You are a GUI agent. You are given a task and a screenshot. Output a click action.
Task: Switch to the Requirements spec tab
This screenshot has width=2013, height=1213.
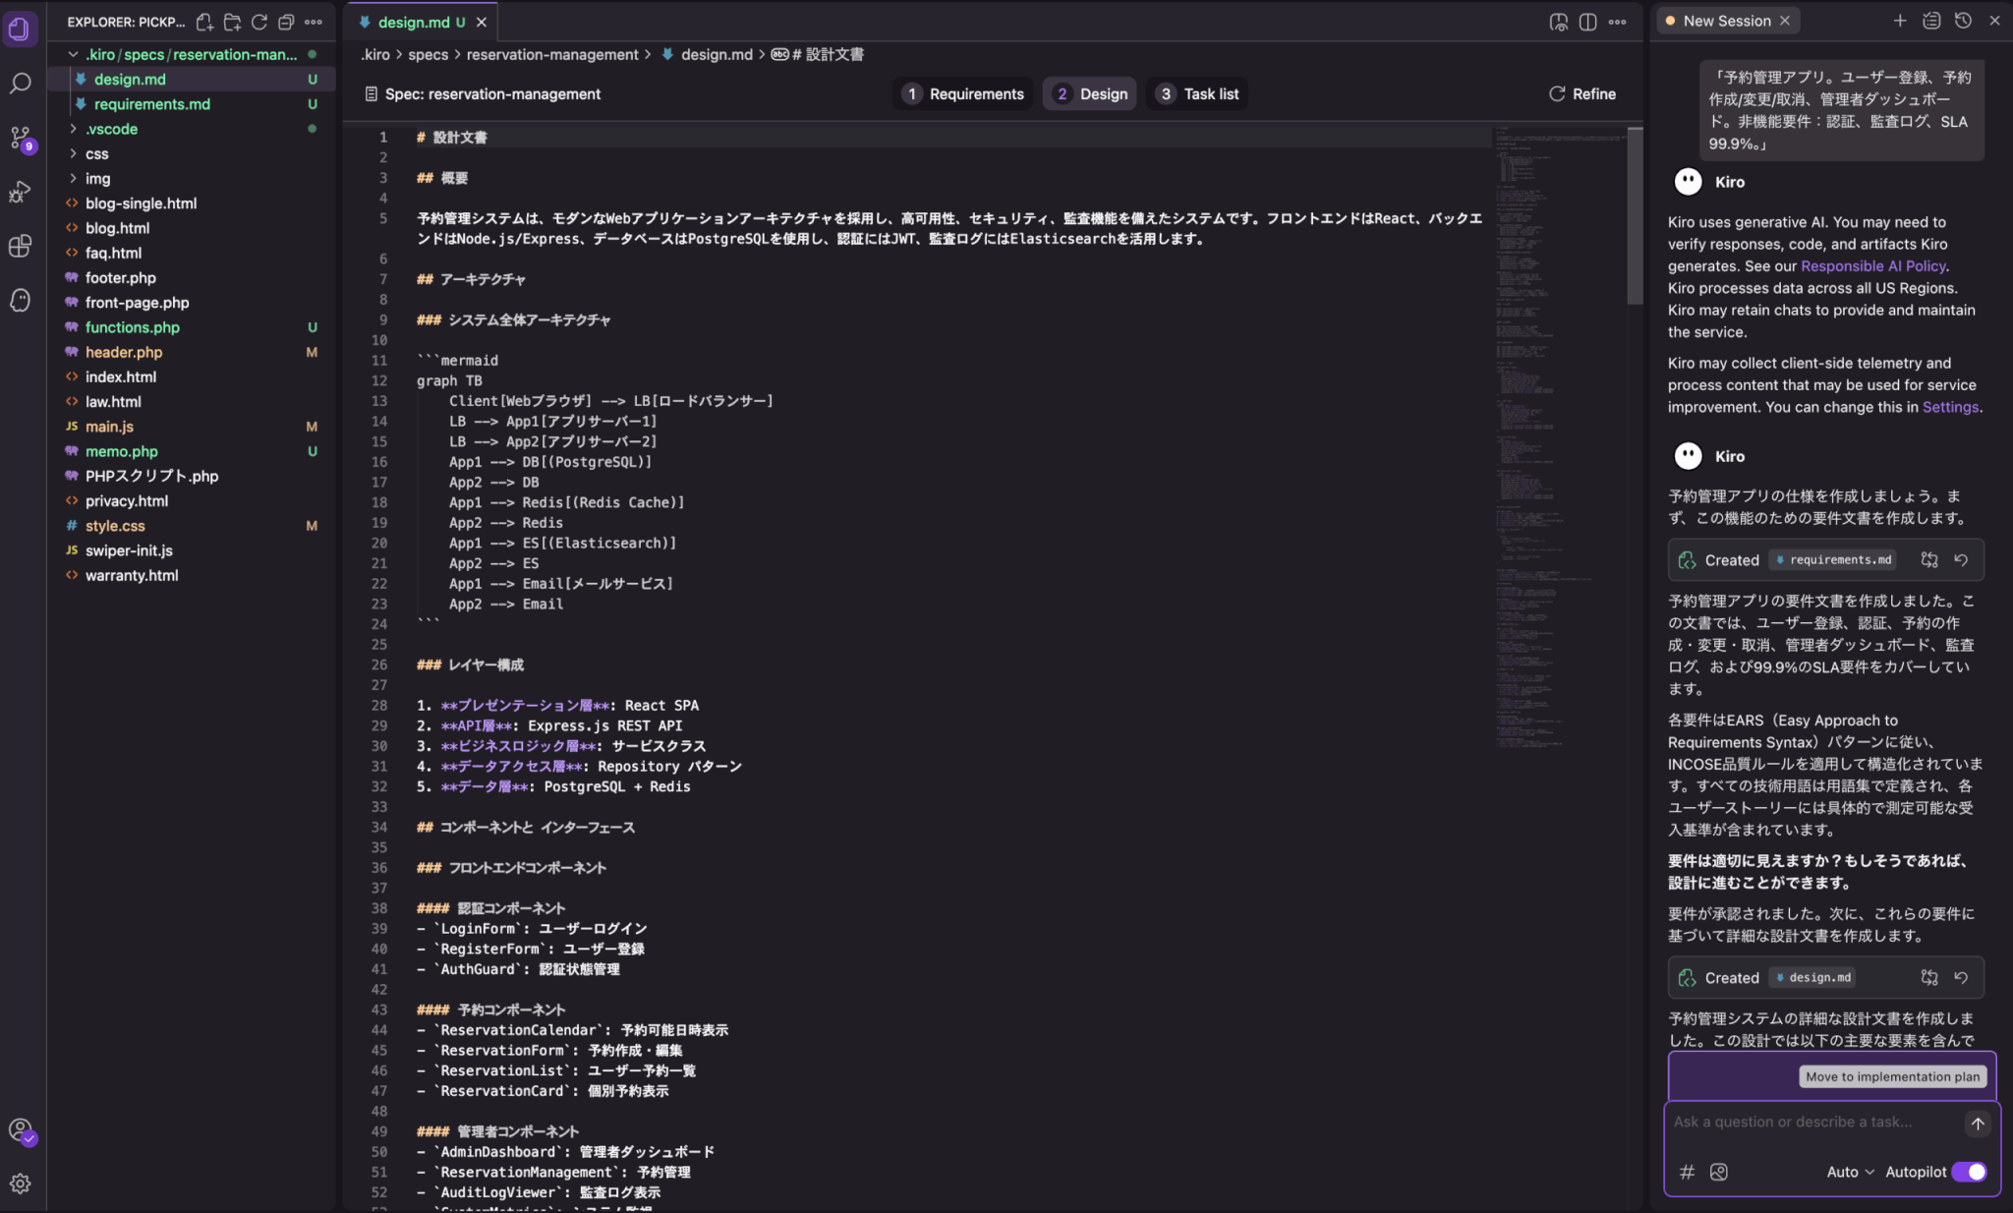[963, 93]
